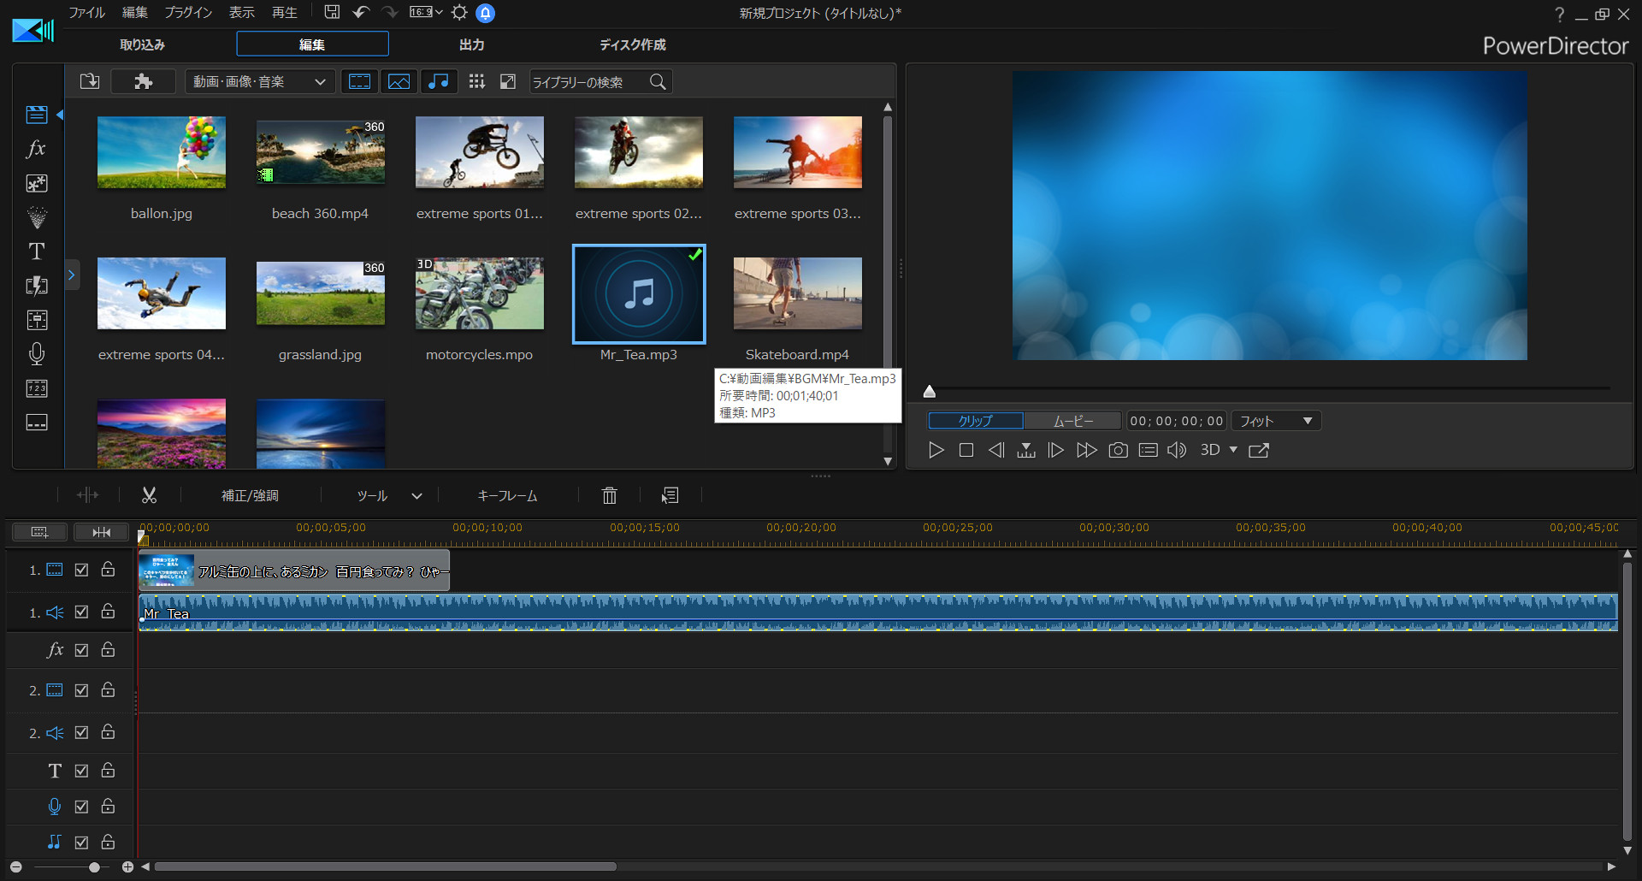1642x881 pixels.
Task: Click the undo arrow icon
Action: (x=361, y=12)
